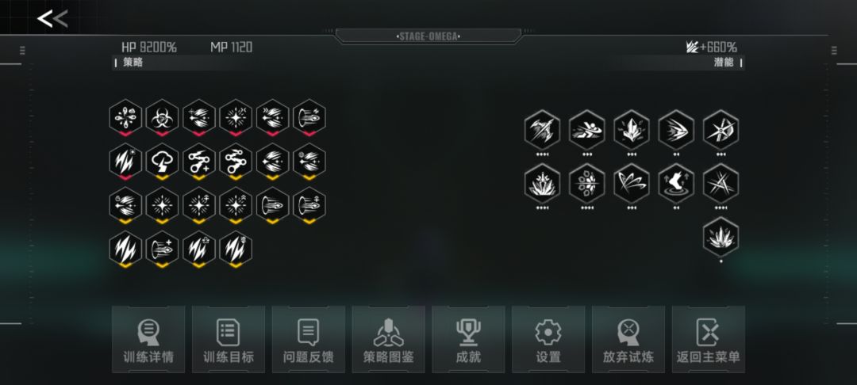Open 设置 settings gear
Image resolution: width=857 pixels, height=385 pixels.
pyautogui.click(x=548, y=340)
